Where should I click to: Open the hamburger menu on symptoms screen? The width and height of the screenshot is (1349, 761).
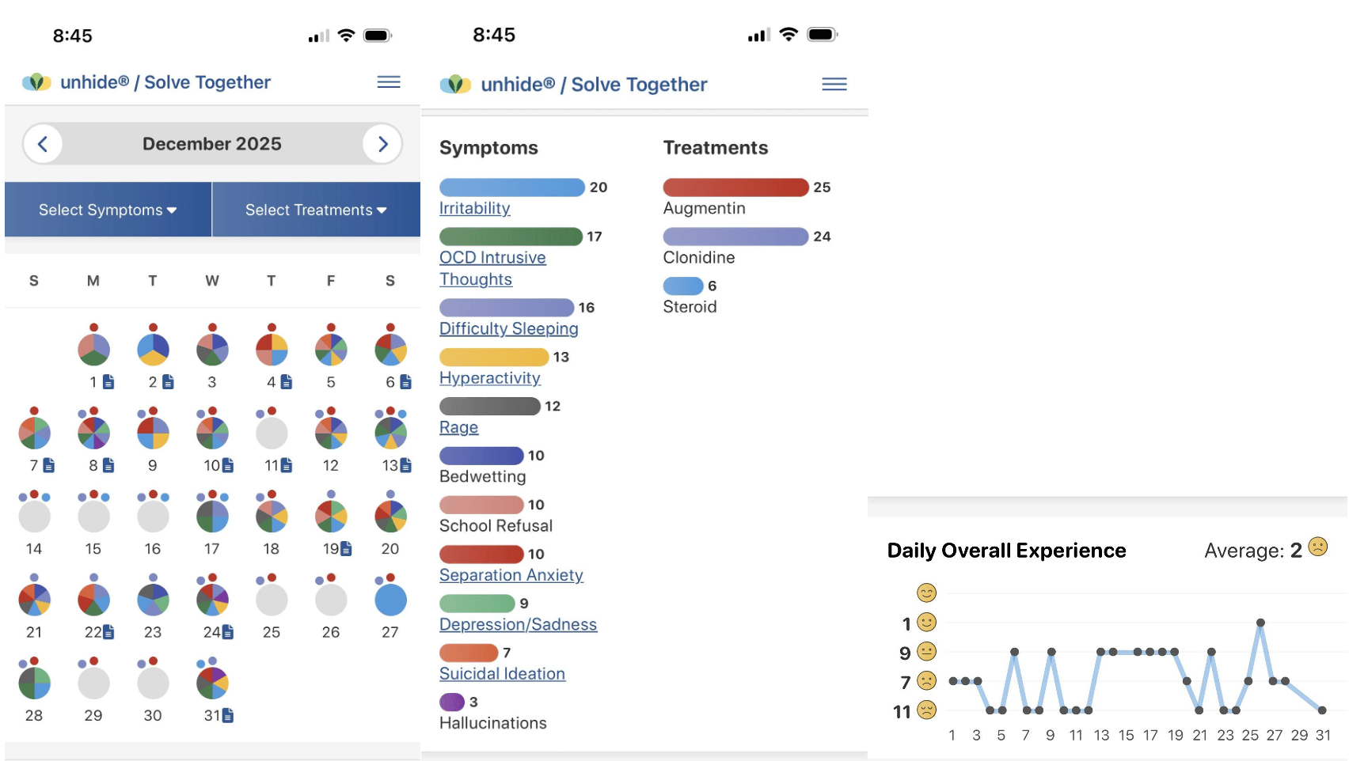834,85
